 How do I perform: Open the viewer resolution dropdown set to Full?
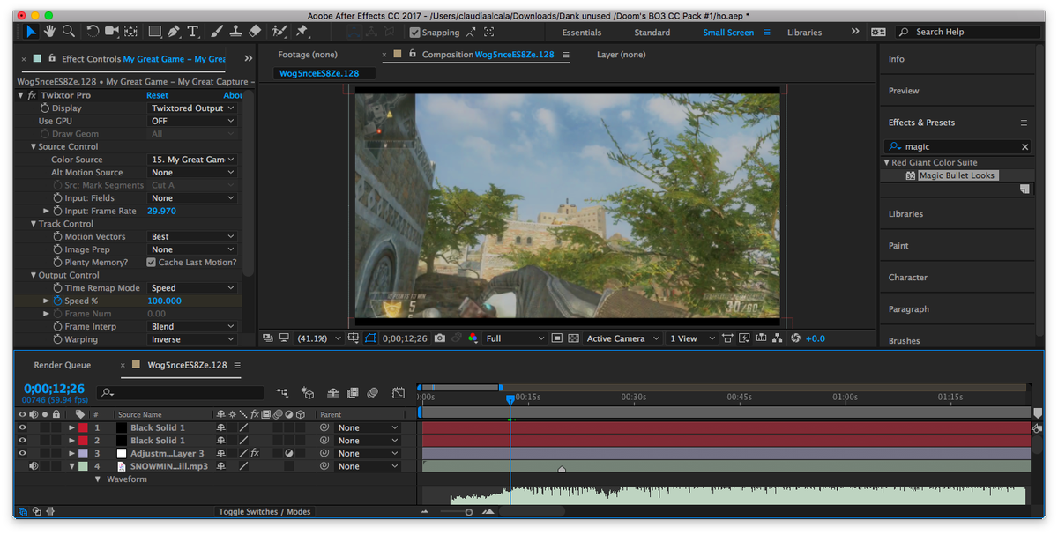pyautogui.click(x=515, y=338)
